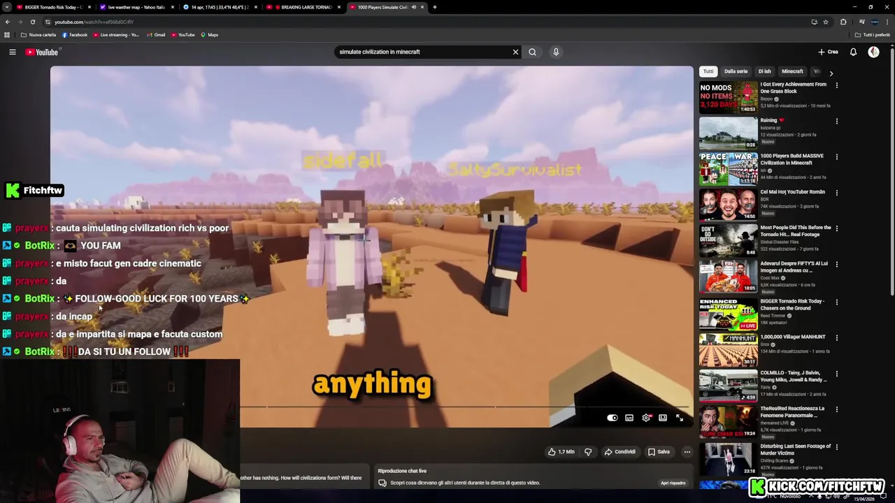Go back with browser back arrow

click(x=8, y=22)
